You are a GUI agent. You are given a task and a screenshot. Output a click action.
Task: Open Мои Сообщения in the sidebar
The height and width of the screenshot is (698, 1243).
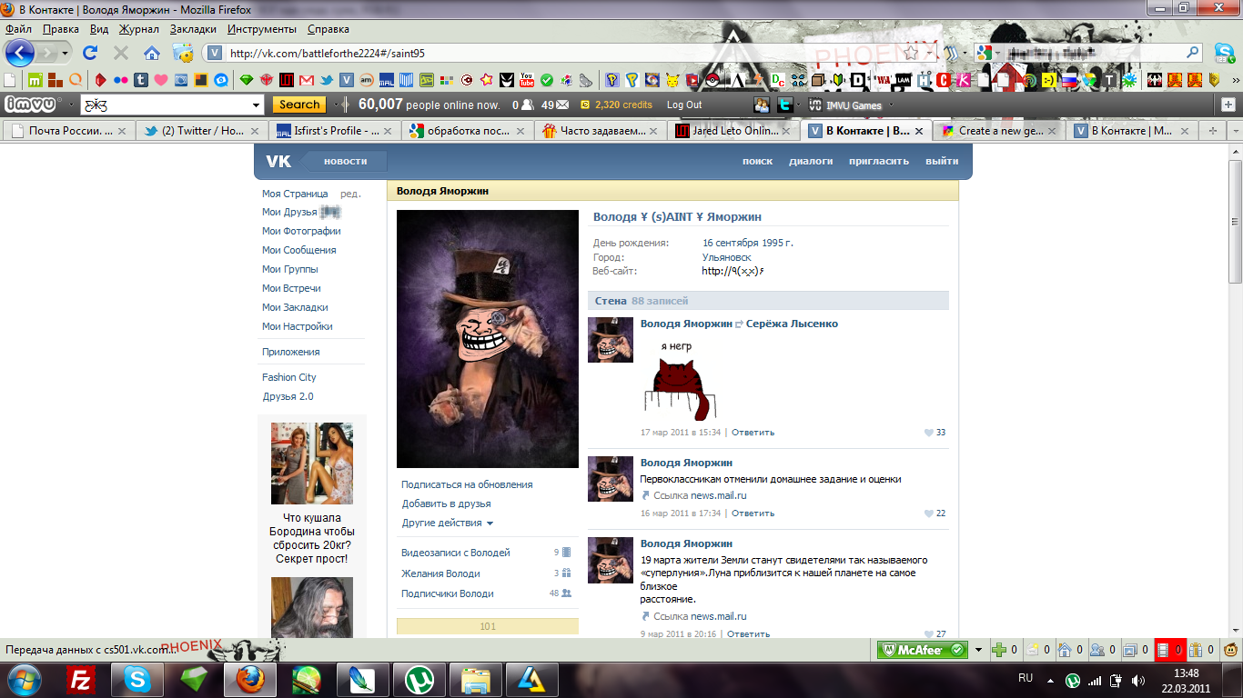click(x=298, y=250)
